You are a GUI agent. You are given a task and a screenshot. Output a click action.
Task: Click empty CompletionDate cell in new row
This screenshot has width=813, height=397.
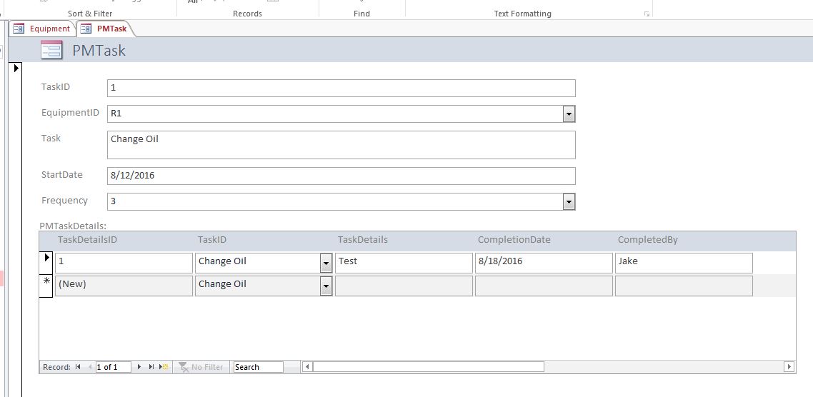point(544,286)
